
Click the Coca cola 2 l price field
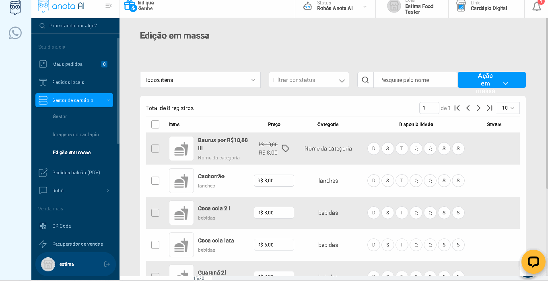pyautogui.click(x=274, y=213)
